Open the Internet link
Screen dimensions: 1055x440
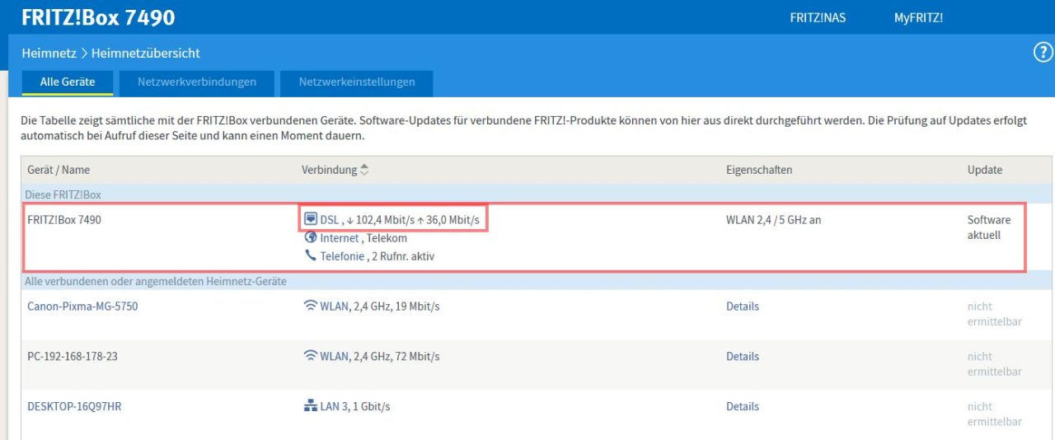(339, 238)
